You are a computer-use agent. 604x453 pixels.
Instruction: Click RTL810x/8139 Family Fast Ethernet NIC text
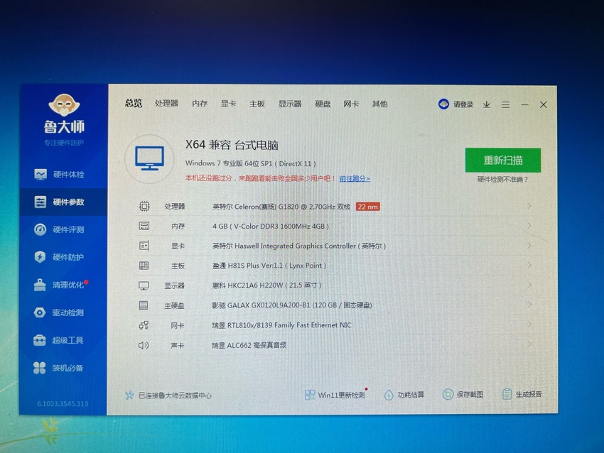click(x=281, y=325)
